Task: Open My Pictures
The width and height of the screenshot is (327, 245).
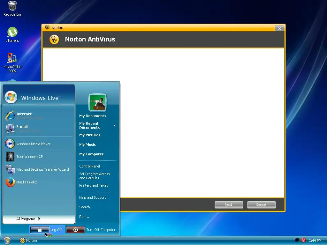Action: point(90,135)
